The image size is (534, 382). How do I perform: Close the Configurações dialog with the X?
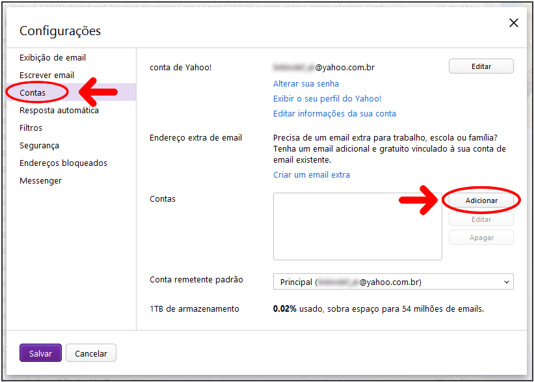click(513, 23)
